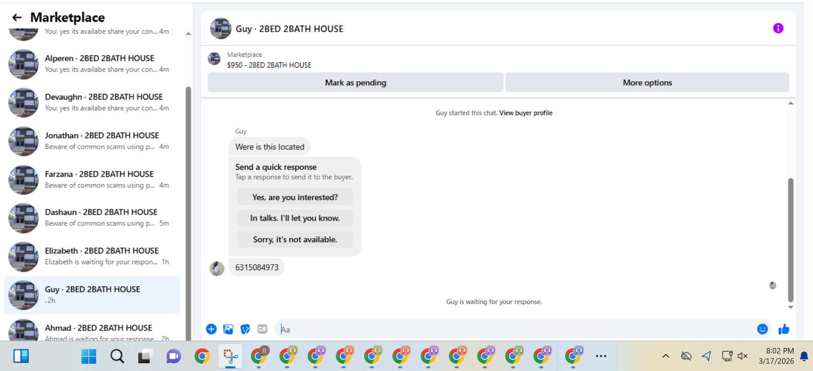Click "Guy is waiting for your response." text
Viewport: 813px width, 371px height.
tap(494, 302)
